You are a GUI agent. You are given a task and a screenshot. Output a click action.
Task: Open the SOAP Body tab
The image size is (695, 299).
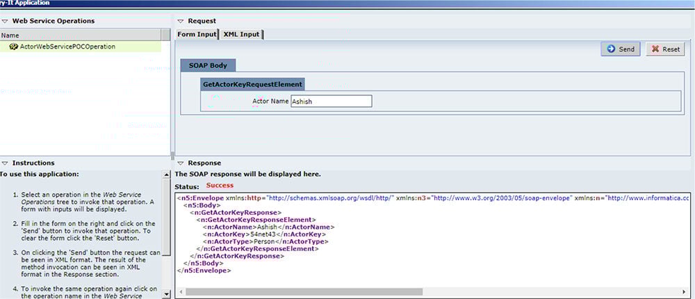click(x=208, y=65)
